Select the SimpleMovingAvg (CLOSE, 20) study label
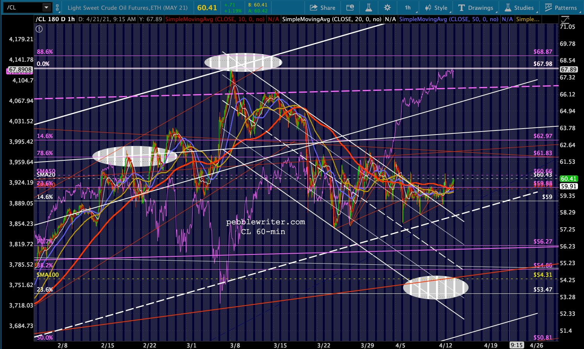Image resolution: width=584 pixels, height=349 pixels. (x=332, y=19)
